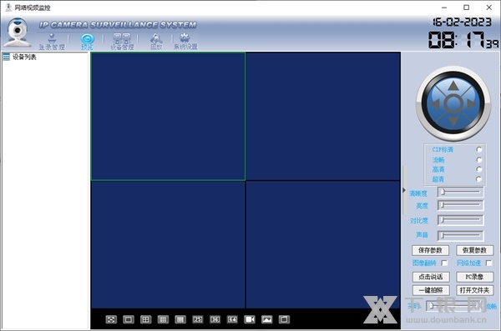Enable the 网络加速 checkbox
The height and width of the screenshot is (331, 501).
click(488, 263)
